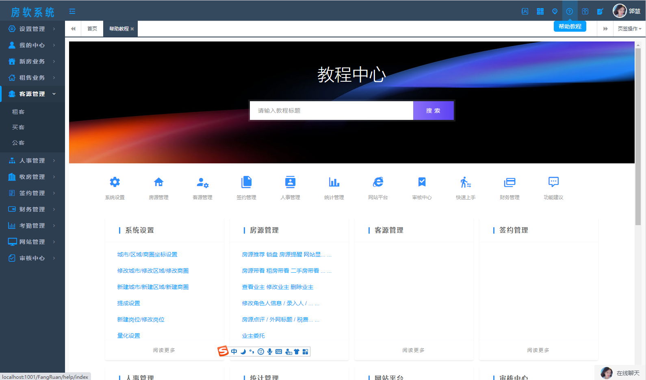Open 业主委托 tutorial link
Image resolution: width=646 pixels, height=380 pixels.
pyautogui.click(x=253, y=336)
